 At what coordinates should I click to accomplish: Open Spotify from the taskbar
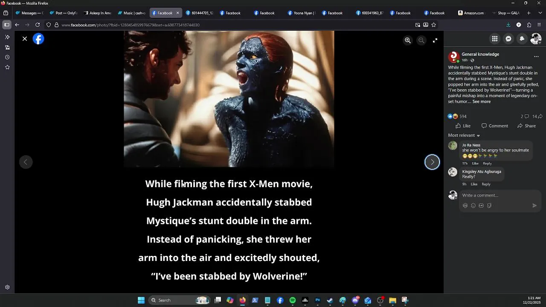coord(293,300)
